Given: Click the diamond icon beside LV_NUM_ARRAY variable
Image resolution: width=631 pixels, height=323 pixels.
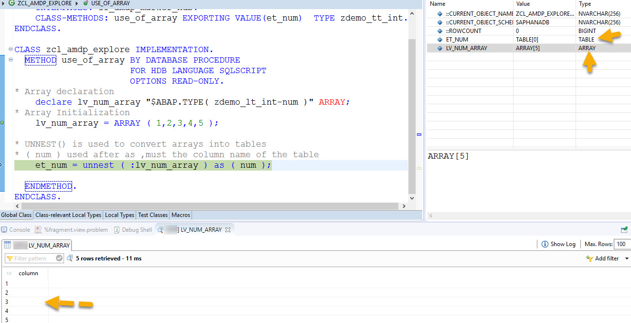Looking at the screenshot, I should click(x=439, y=48).
